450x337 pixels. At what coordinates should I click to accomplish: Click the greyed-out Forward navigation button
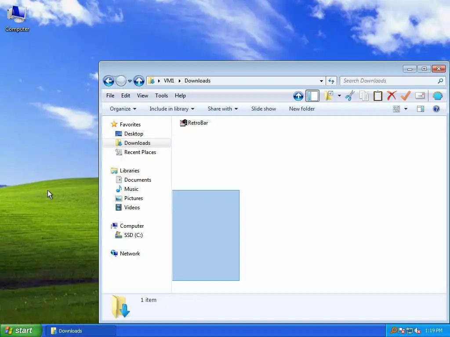tap(121, 81)
